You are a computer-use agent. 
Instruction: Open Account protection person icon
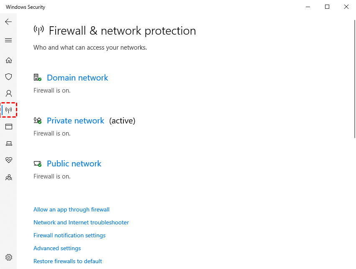click(8, 93)
